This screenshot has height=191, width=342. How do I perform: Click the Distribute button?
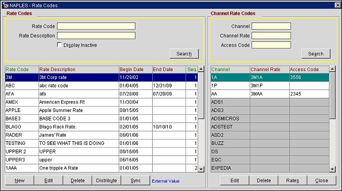[107, 181]
